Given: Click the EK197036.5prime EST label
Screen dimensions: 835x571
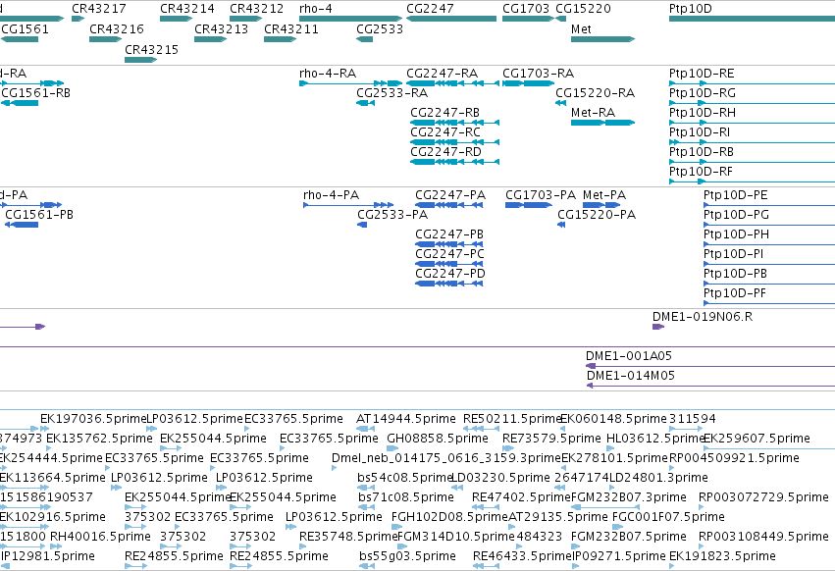Looking at the screenshot, I should coord(93,419).
